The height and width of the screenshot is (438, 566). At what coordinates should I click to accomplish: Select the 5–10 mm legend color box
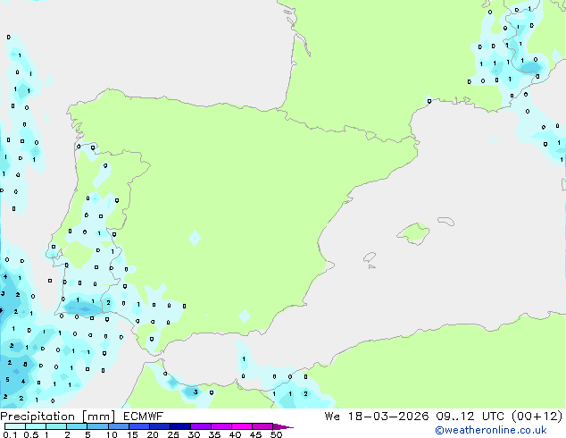coord(97,426)
